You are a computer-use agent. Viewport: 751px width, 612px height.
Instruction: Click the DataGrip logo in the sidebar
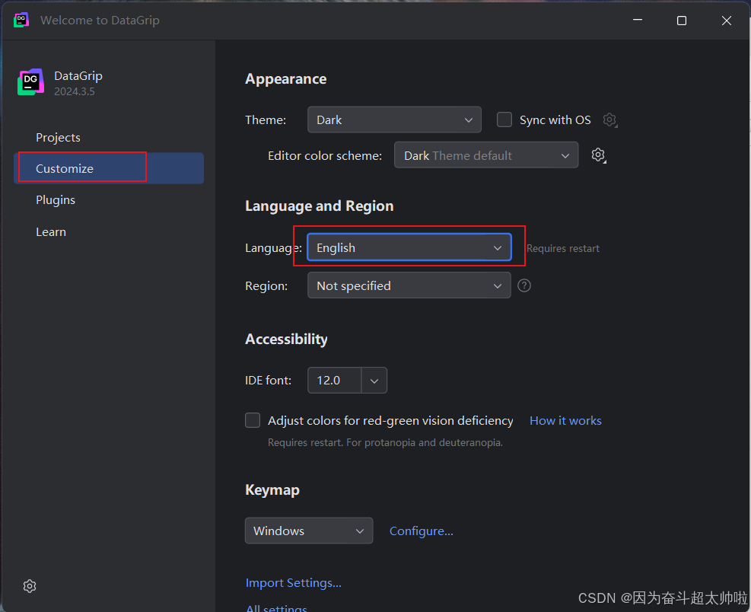31,82
